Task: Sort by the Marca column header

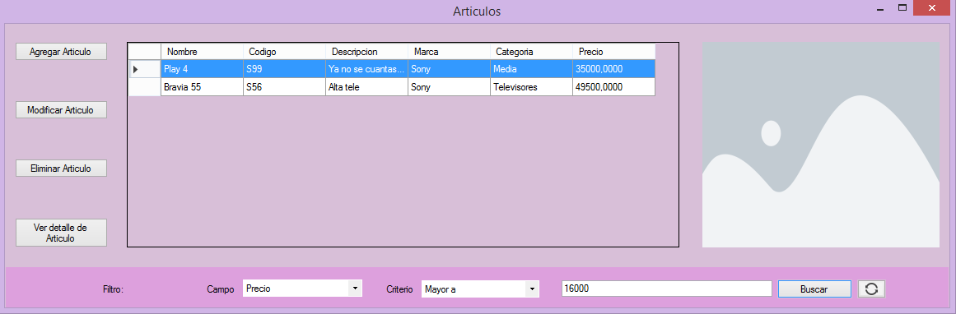Action: [449, 52]
